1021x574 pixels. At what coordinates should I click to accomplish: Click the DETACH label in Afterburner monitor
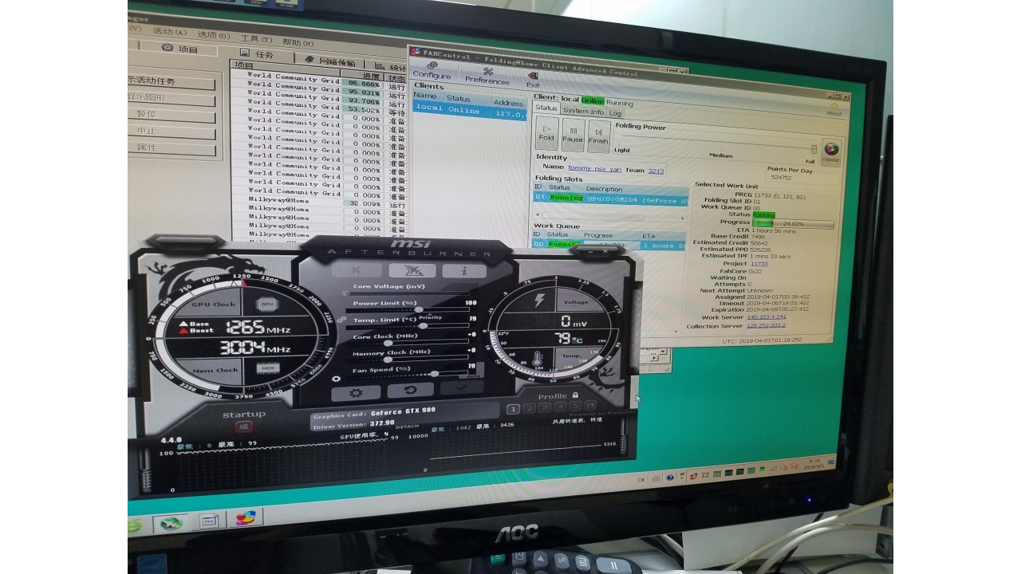[x=407, y=426]
